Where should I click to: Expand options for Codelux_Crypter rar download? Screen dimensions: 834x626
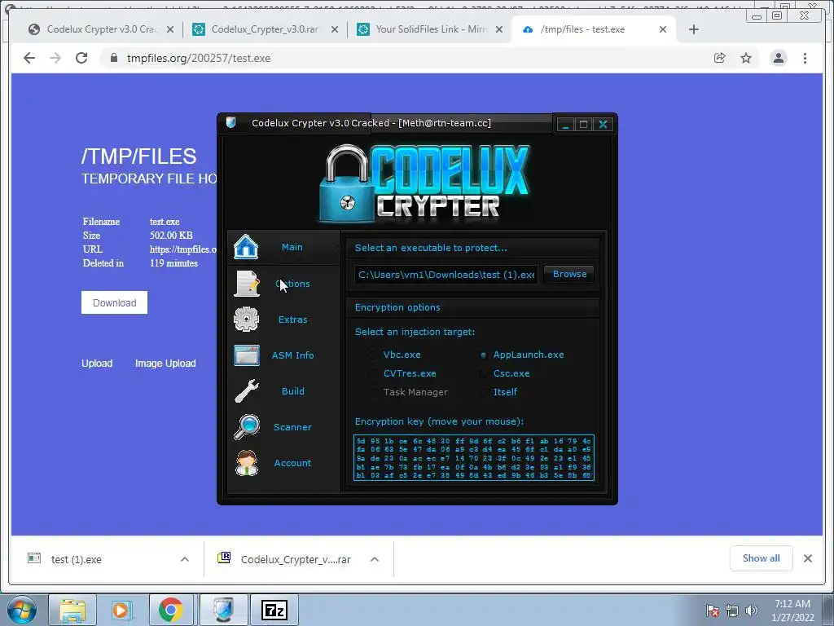(375, 559)
